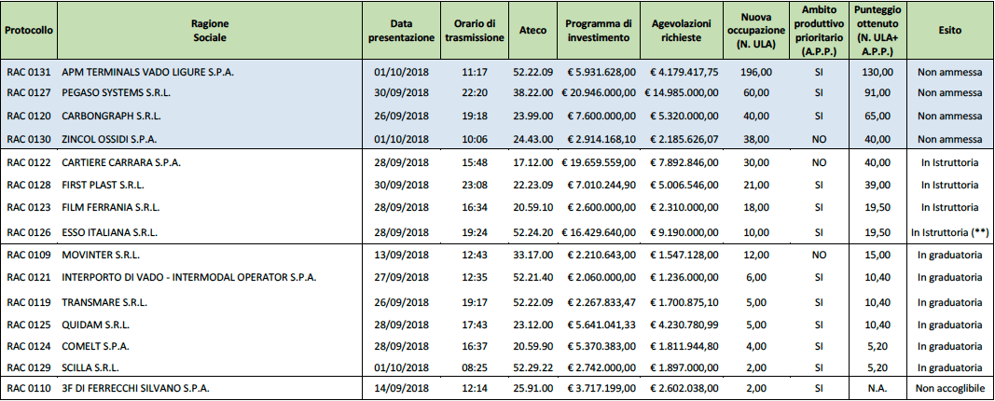Select CARTIERE CARRARA S.P.A. entry

point(121,162)
